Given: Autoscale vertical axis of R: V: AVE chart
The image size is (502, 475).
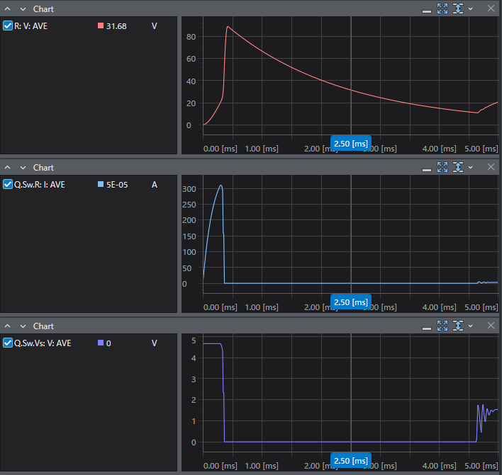Looking at the screenshot, I should [x=458, y=8].
